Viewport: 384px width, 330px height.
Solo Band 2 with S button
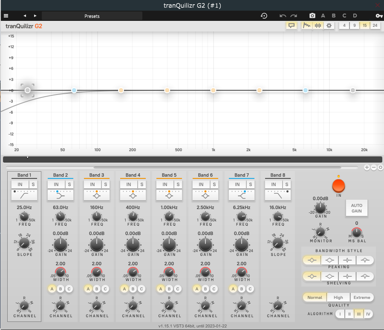(69, 184)
